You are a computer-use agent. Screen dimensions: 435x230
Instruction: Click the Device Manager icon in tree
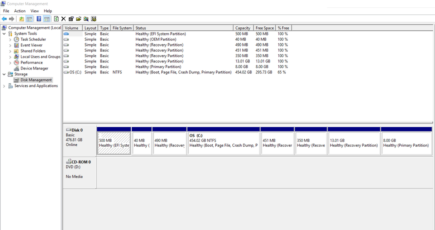tap(17, 69)
